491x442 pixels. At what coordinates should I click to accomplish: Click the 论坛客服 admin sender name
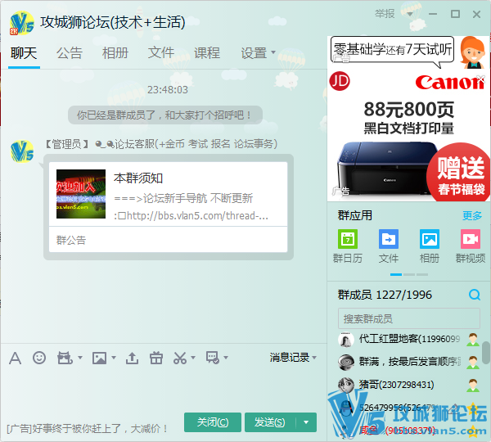coord(187,144)
